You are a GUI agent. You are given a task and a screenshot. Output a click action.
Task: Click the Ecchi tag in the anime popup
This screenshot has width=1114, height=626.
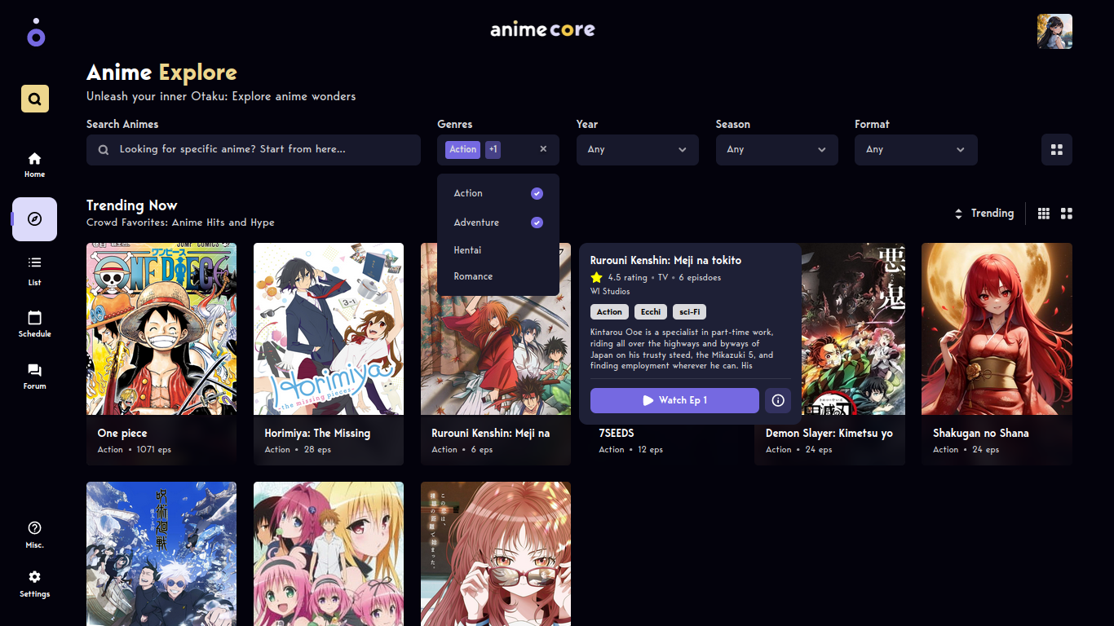[651, 311]
